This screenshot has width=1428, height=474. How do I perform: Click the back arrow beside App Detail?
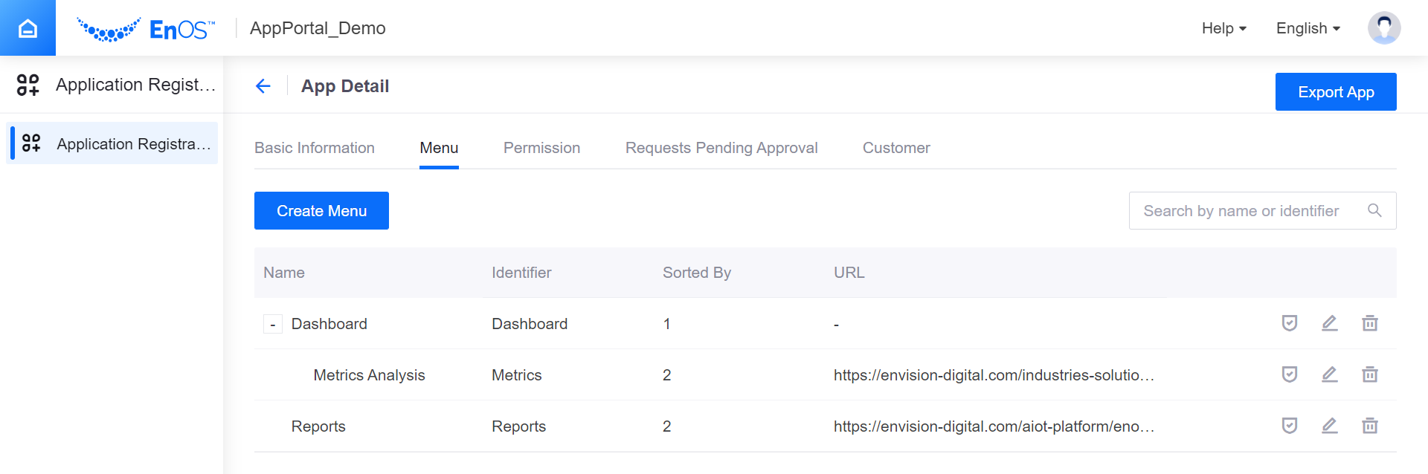coord(263,86)
